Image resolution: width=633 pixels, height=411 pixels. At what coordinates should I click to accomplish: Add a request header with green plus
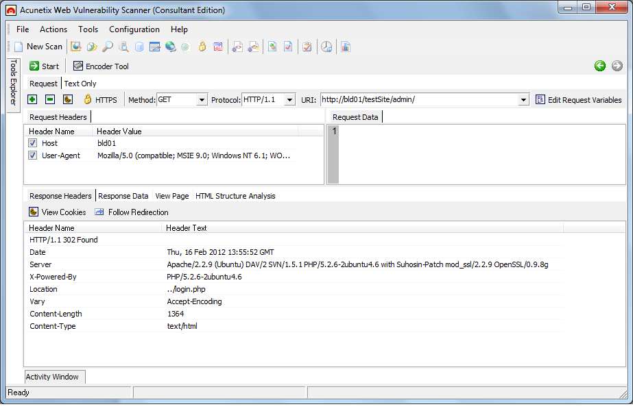33,99
